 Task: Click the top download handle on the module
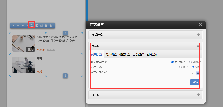point(65,33)
